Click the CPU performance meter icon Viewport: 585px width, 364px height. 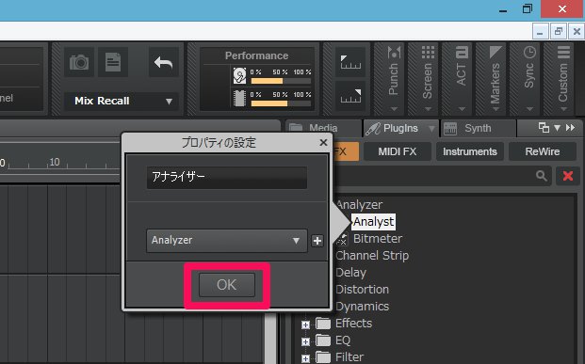point(239,99)
